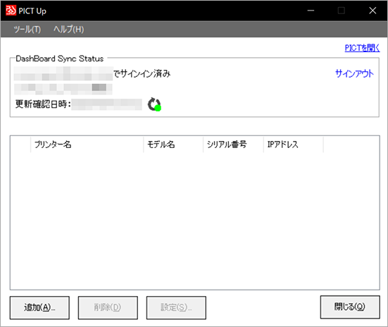
Task: Sort by IPアドレス column header
Action: 294,144
